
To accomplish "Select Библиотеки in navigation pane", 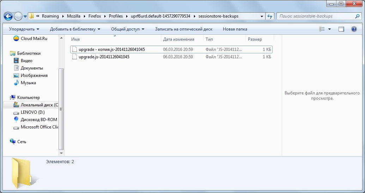I will (29, 53).
